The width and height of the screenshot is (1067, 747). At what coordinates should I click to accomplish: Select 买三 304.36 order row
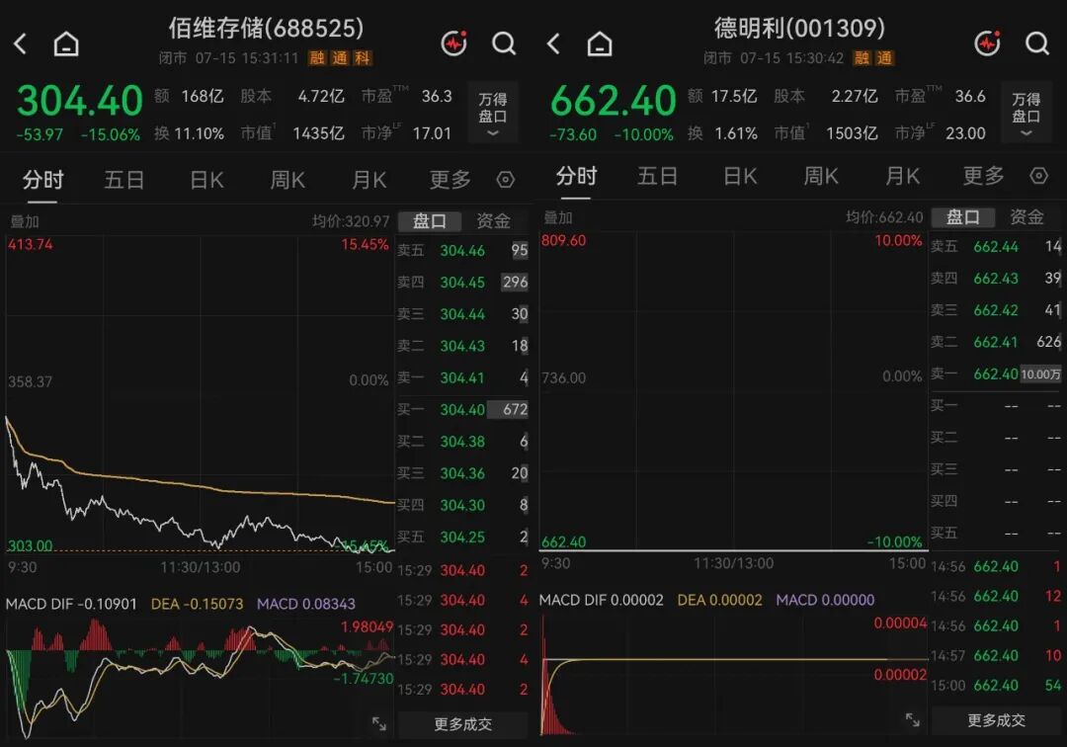tap(462, 473)
